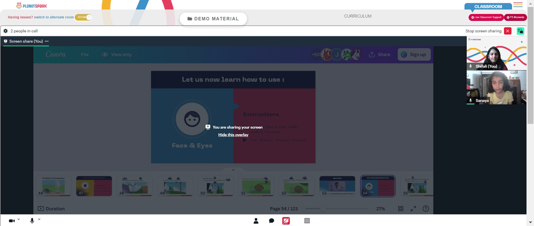Click the zoom slider handle

click(x=323, y=208)
